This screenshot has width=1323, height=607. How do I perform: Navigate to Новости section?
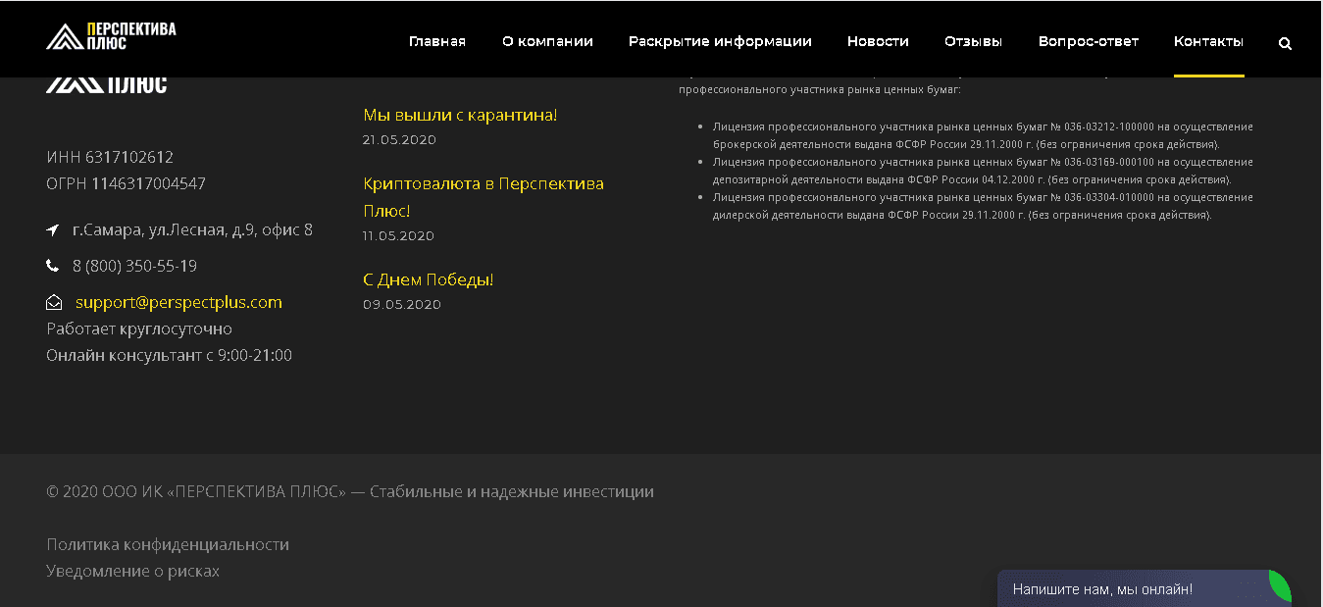(x=878, y=41)
